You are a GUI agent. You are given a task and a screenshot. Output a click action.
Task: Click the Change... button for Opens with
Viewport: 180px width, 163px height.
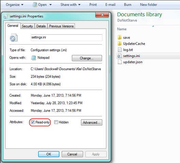[x=87, y=58]
